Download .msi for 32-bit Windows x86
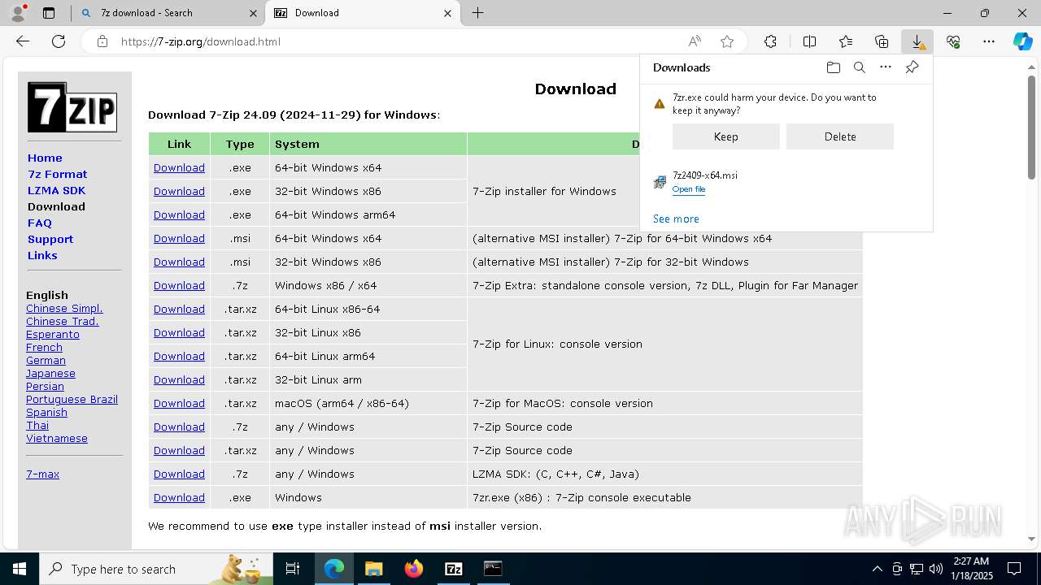 coord(179,262)
